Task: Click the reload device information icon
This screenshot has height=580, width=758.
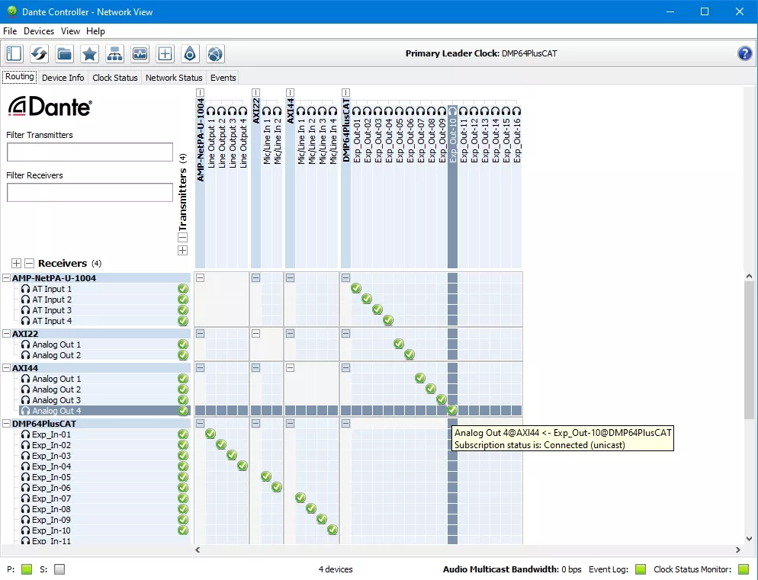Action: [39, 53]
